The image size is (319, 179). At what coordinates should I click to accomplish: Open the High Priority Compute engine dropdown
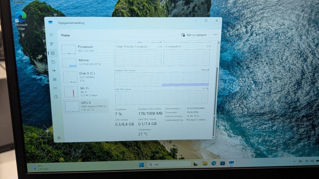pos(115,46)
